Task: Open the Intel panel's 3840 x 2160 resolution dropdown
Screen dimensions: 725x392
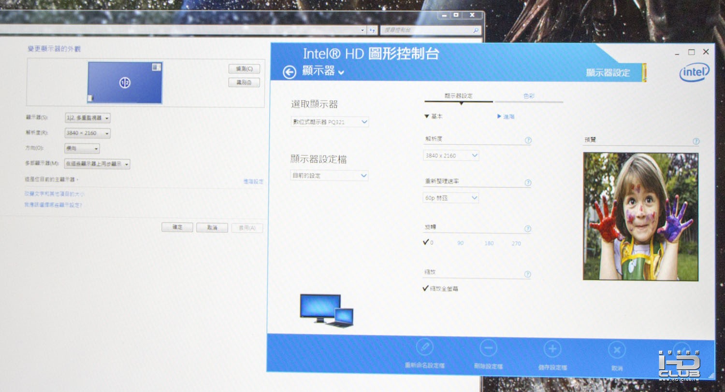Action: pyautogui.click(x=451, y=155)
